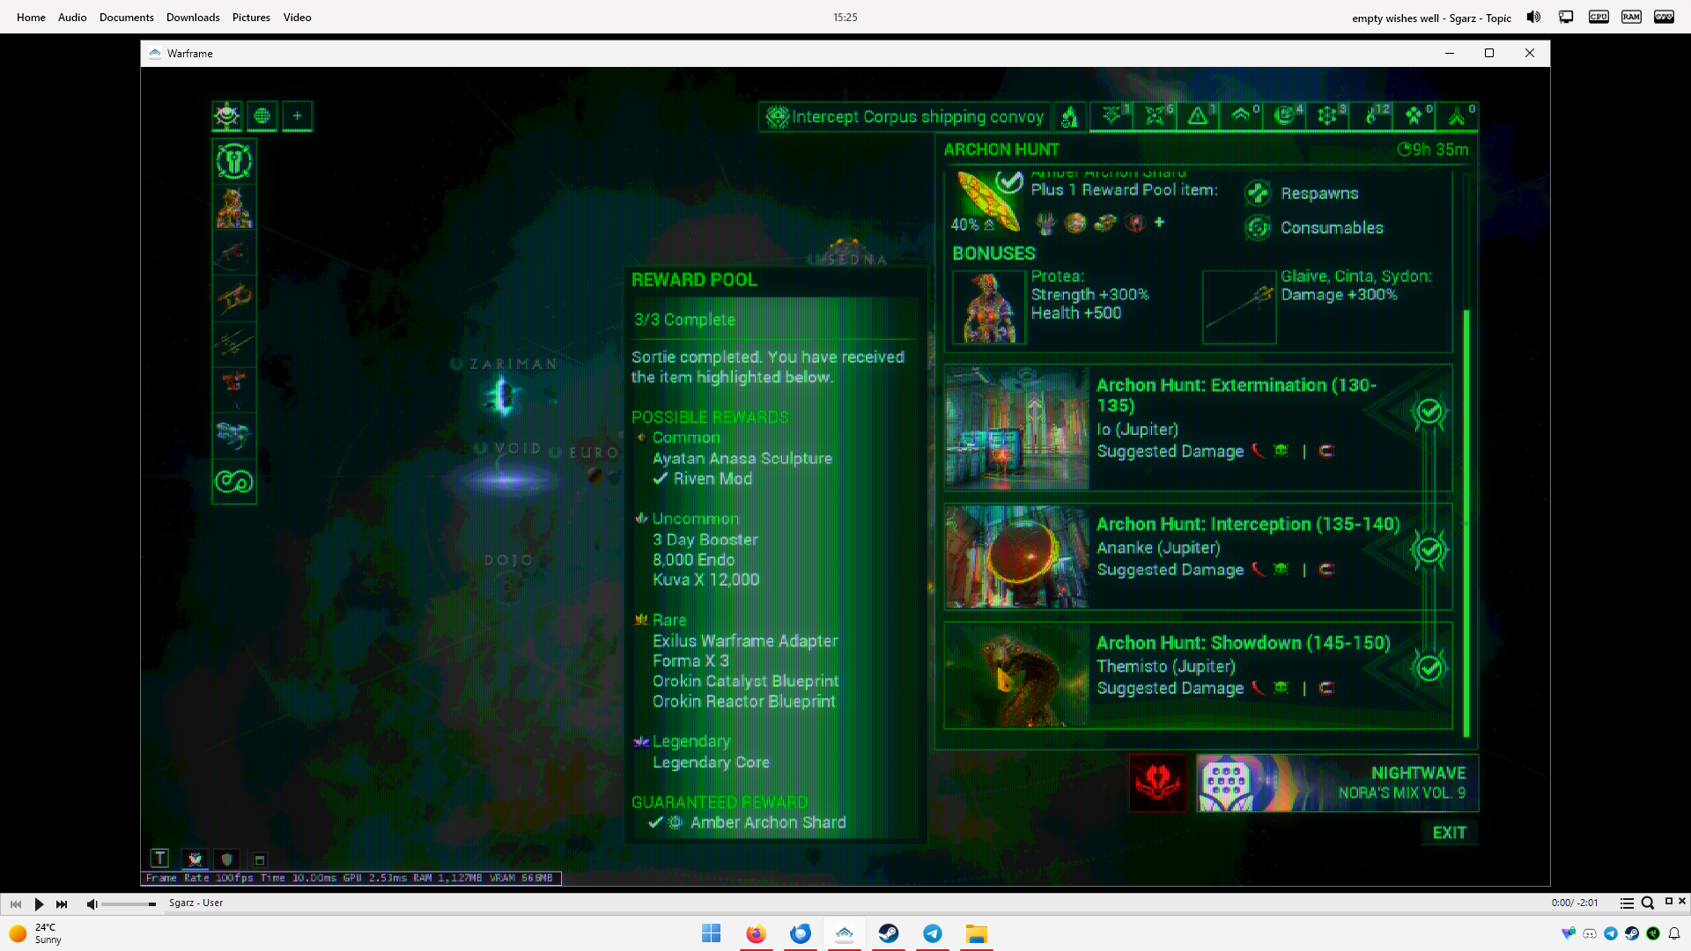Screen dimensions: 1691x951
Task: Click the infinity loop sidebar icon
Action: pyautogui.click(x=234, y=482)
